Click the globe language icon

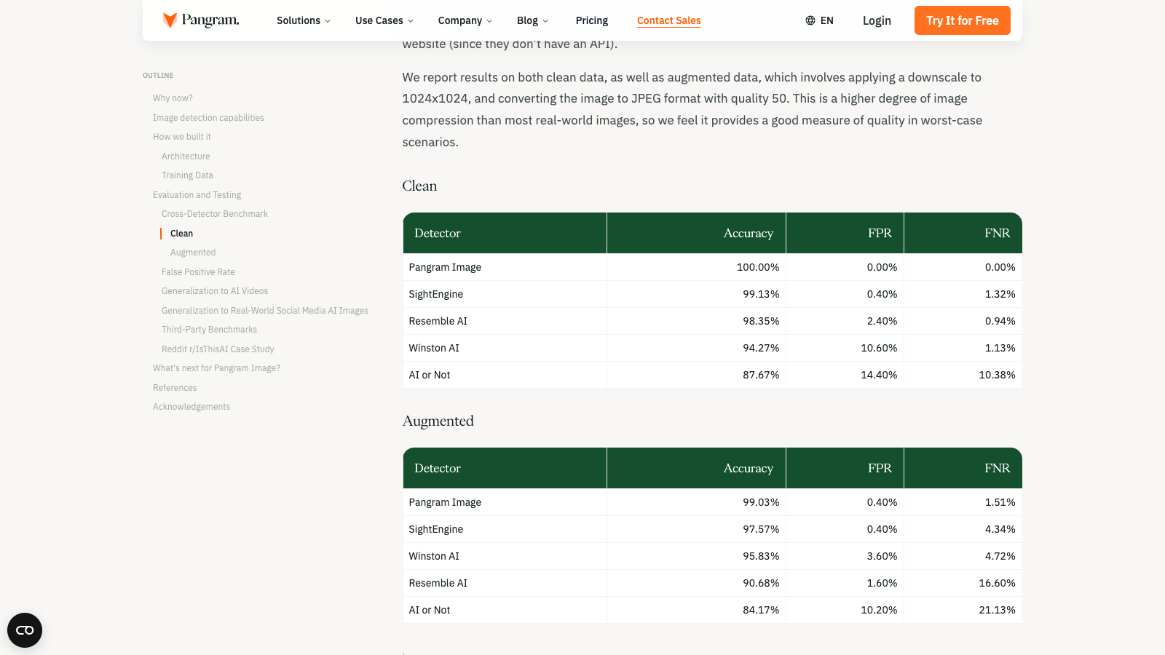tap(810, 20)
